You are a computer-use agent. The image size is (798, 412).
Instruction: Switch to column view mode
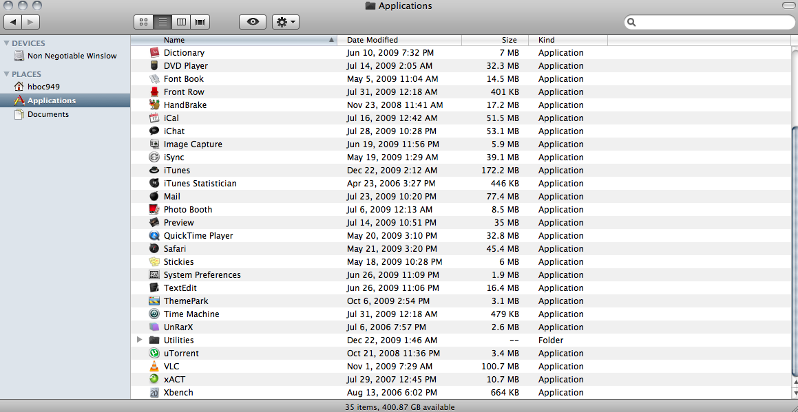pyautogui.click(x=181, y=22)
